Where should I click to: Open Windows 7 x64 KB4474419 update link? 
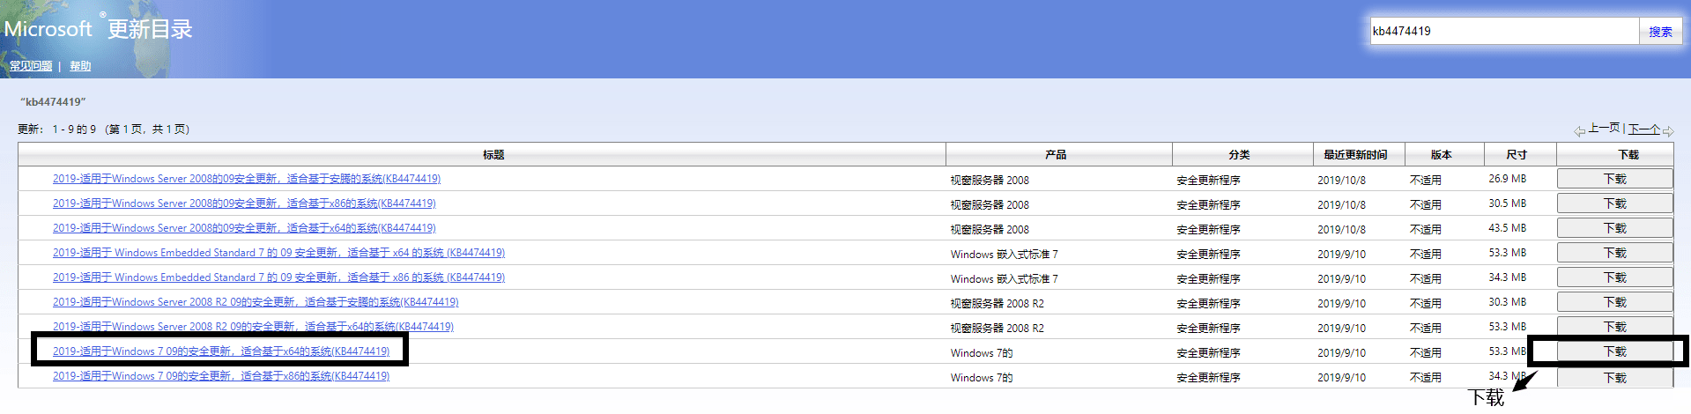point(221,351)
